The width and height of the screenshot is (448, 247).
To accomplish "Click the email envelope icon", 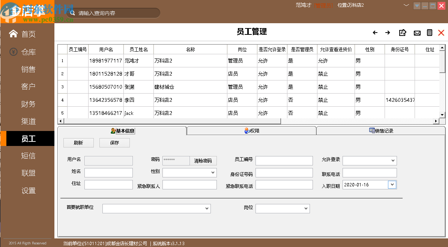I will point(417,33).
